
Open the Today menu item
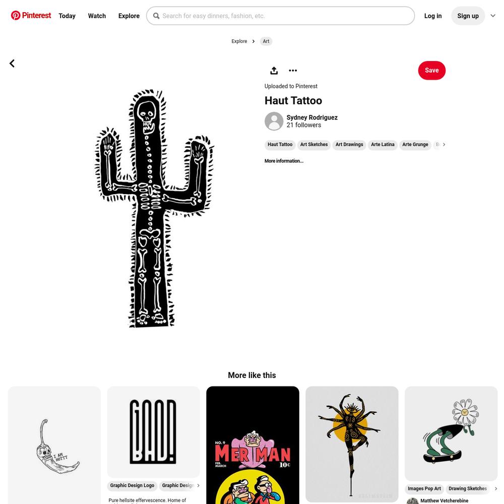click(67, 16)
